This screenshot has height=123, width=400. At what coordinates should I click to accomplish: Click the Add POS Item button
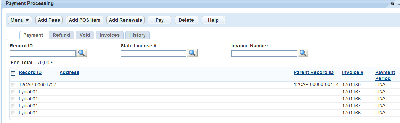[x=85, y=20]
